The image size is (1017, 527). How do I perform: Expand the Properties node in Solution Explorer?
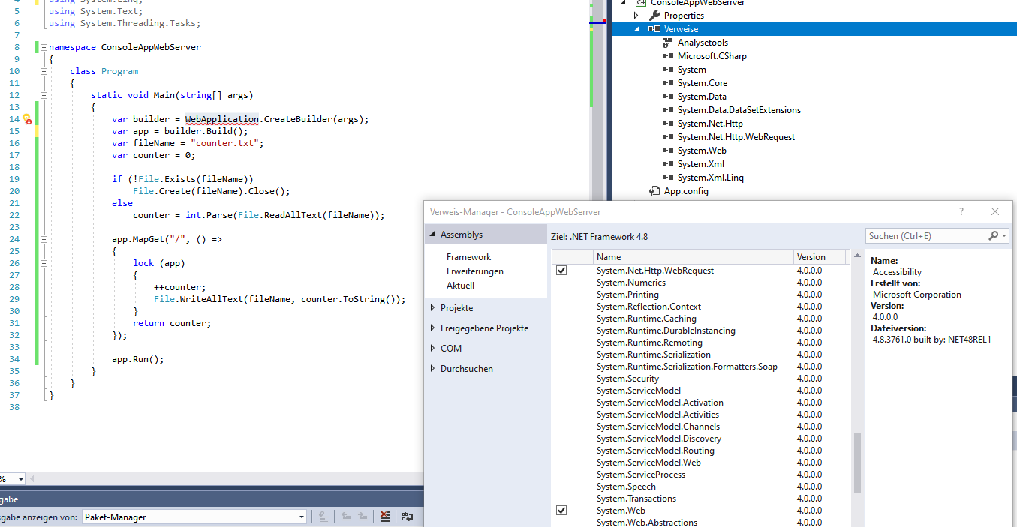point(636,16)
